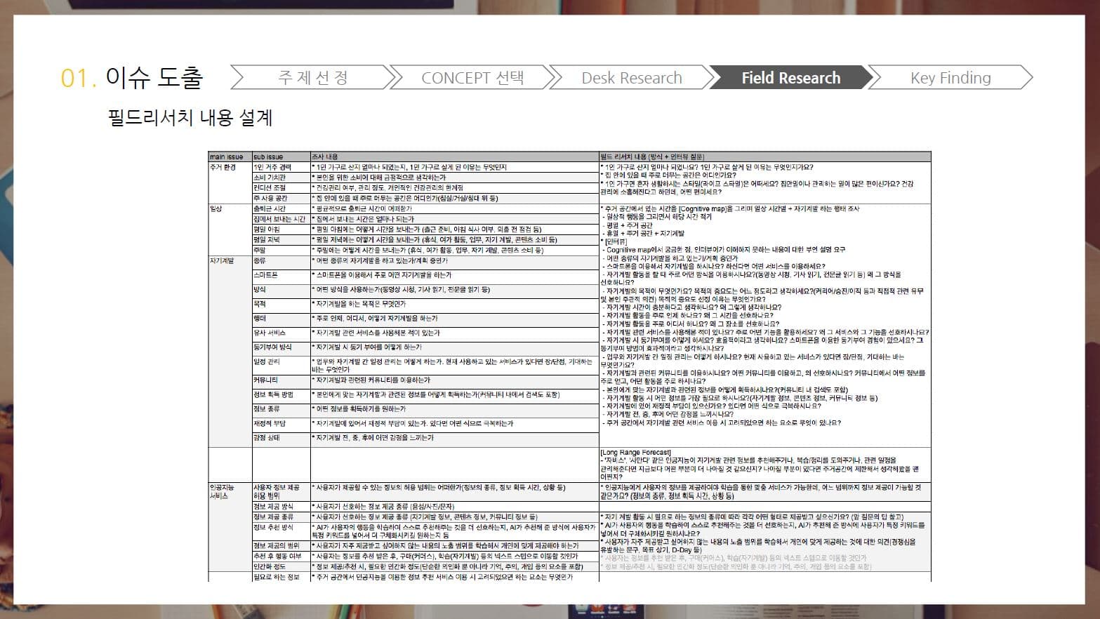Image resolution: width=1100 pixels, height=619 pixels.
Task: Click the '01. 이슈 도출' slide title
Action: coord(132,77)
